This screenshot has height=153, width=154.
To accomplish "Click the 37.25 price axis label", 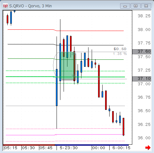I will click(x=144, y=70).
